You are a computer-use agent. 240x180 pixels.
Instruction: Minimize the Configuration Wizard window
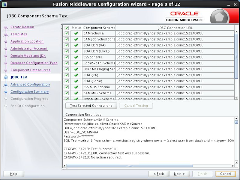228,5
